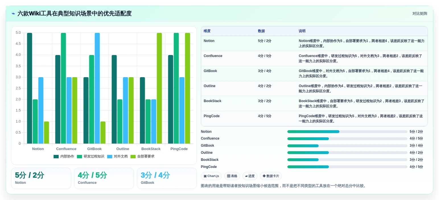439x200 pixels.
Task: Click the GitBook progress bar
Action: click(x=347, y=146)
